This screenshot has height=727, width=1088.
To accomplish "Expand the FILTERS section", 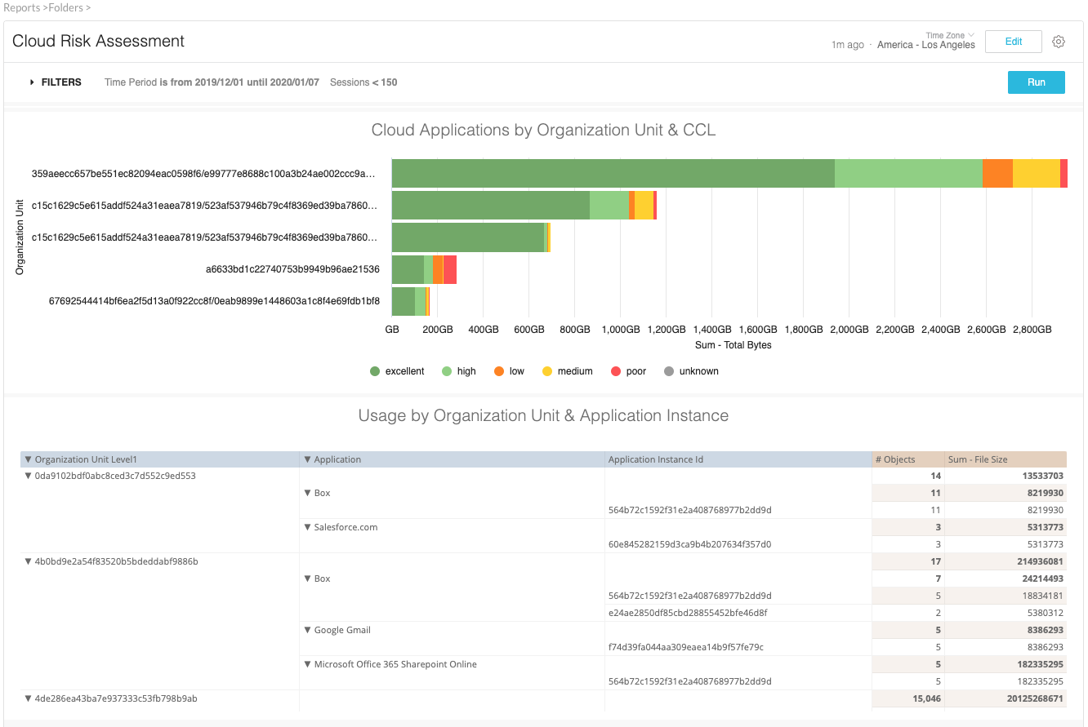I will pos(56,82).
